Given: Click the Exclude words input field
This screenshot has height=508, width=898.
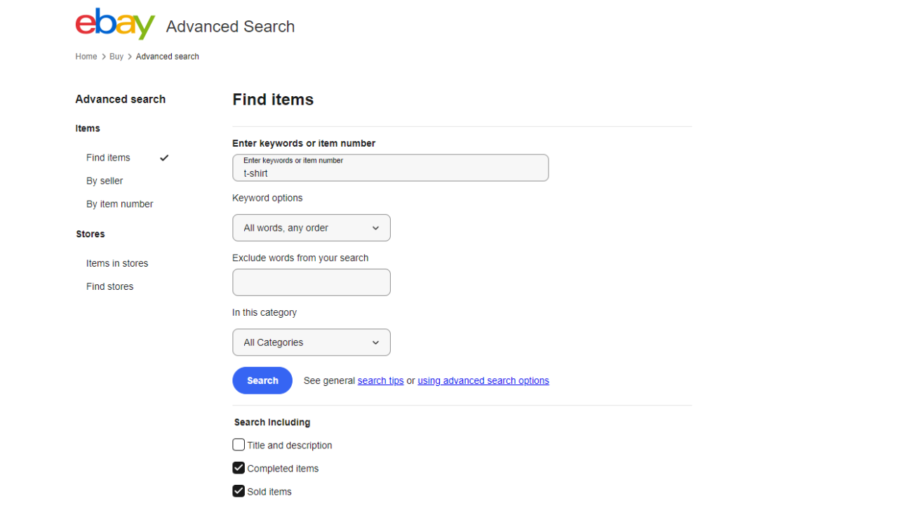Looking at the screenshot, I should (311, 282).
